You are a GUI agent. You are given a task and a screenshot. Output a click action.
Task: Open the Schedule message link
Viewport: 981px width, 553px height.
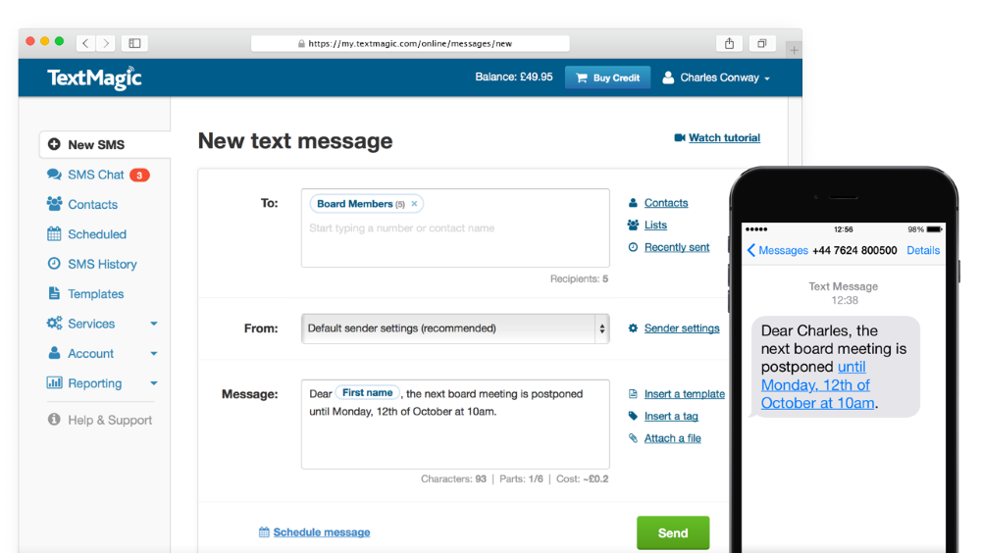(x=322, y=532)
